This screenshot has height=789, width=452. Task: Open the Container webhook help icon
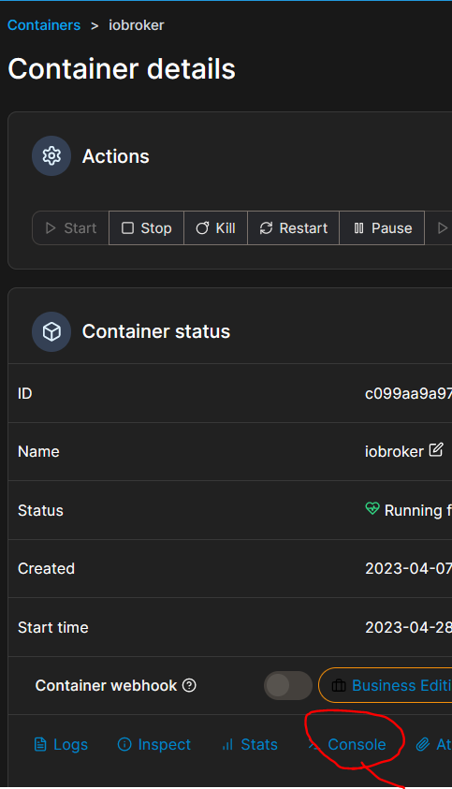click(x=189, y=685)
